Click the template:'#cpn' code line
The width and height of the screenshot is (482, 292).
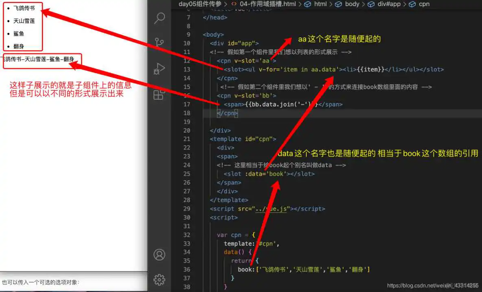252,244
